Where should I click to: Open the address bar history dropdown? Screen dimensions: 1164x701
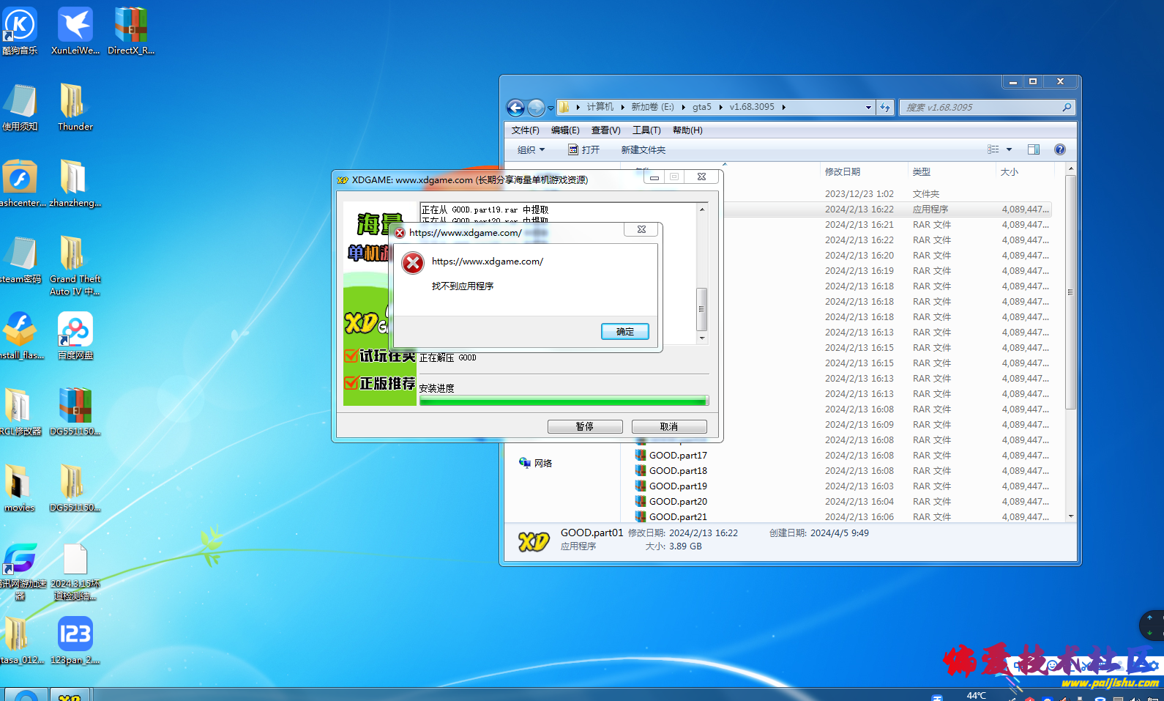pos(868,107)
